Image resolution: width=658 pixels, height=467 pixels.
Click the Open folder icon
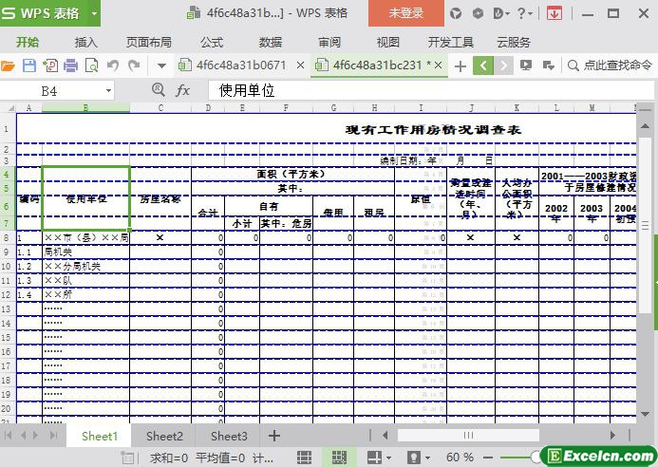[9, 65]
